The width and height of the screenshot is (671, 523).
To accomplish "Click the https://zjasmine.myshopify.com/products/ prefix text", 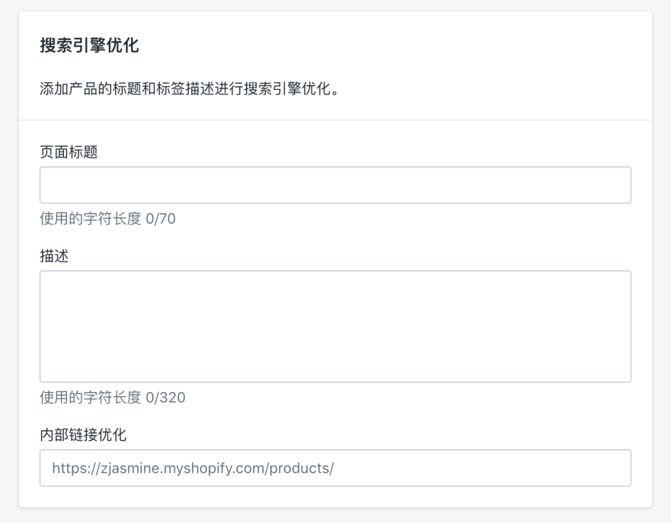I will pos(193,468).
